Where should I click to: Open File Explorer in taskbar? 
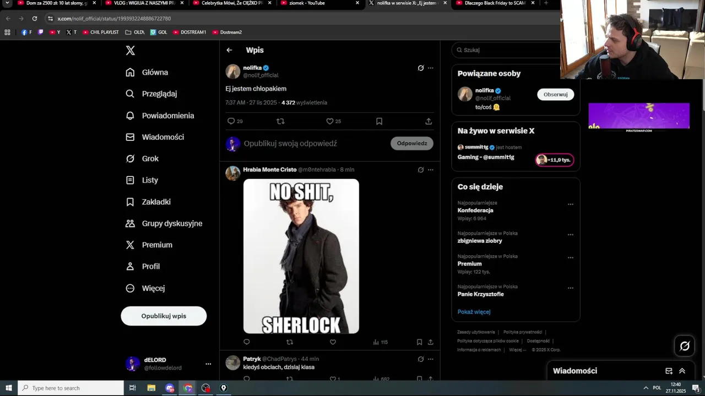(x=151, y=388)
